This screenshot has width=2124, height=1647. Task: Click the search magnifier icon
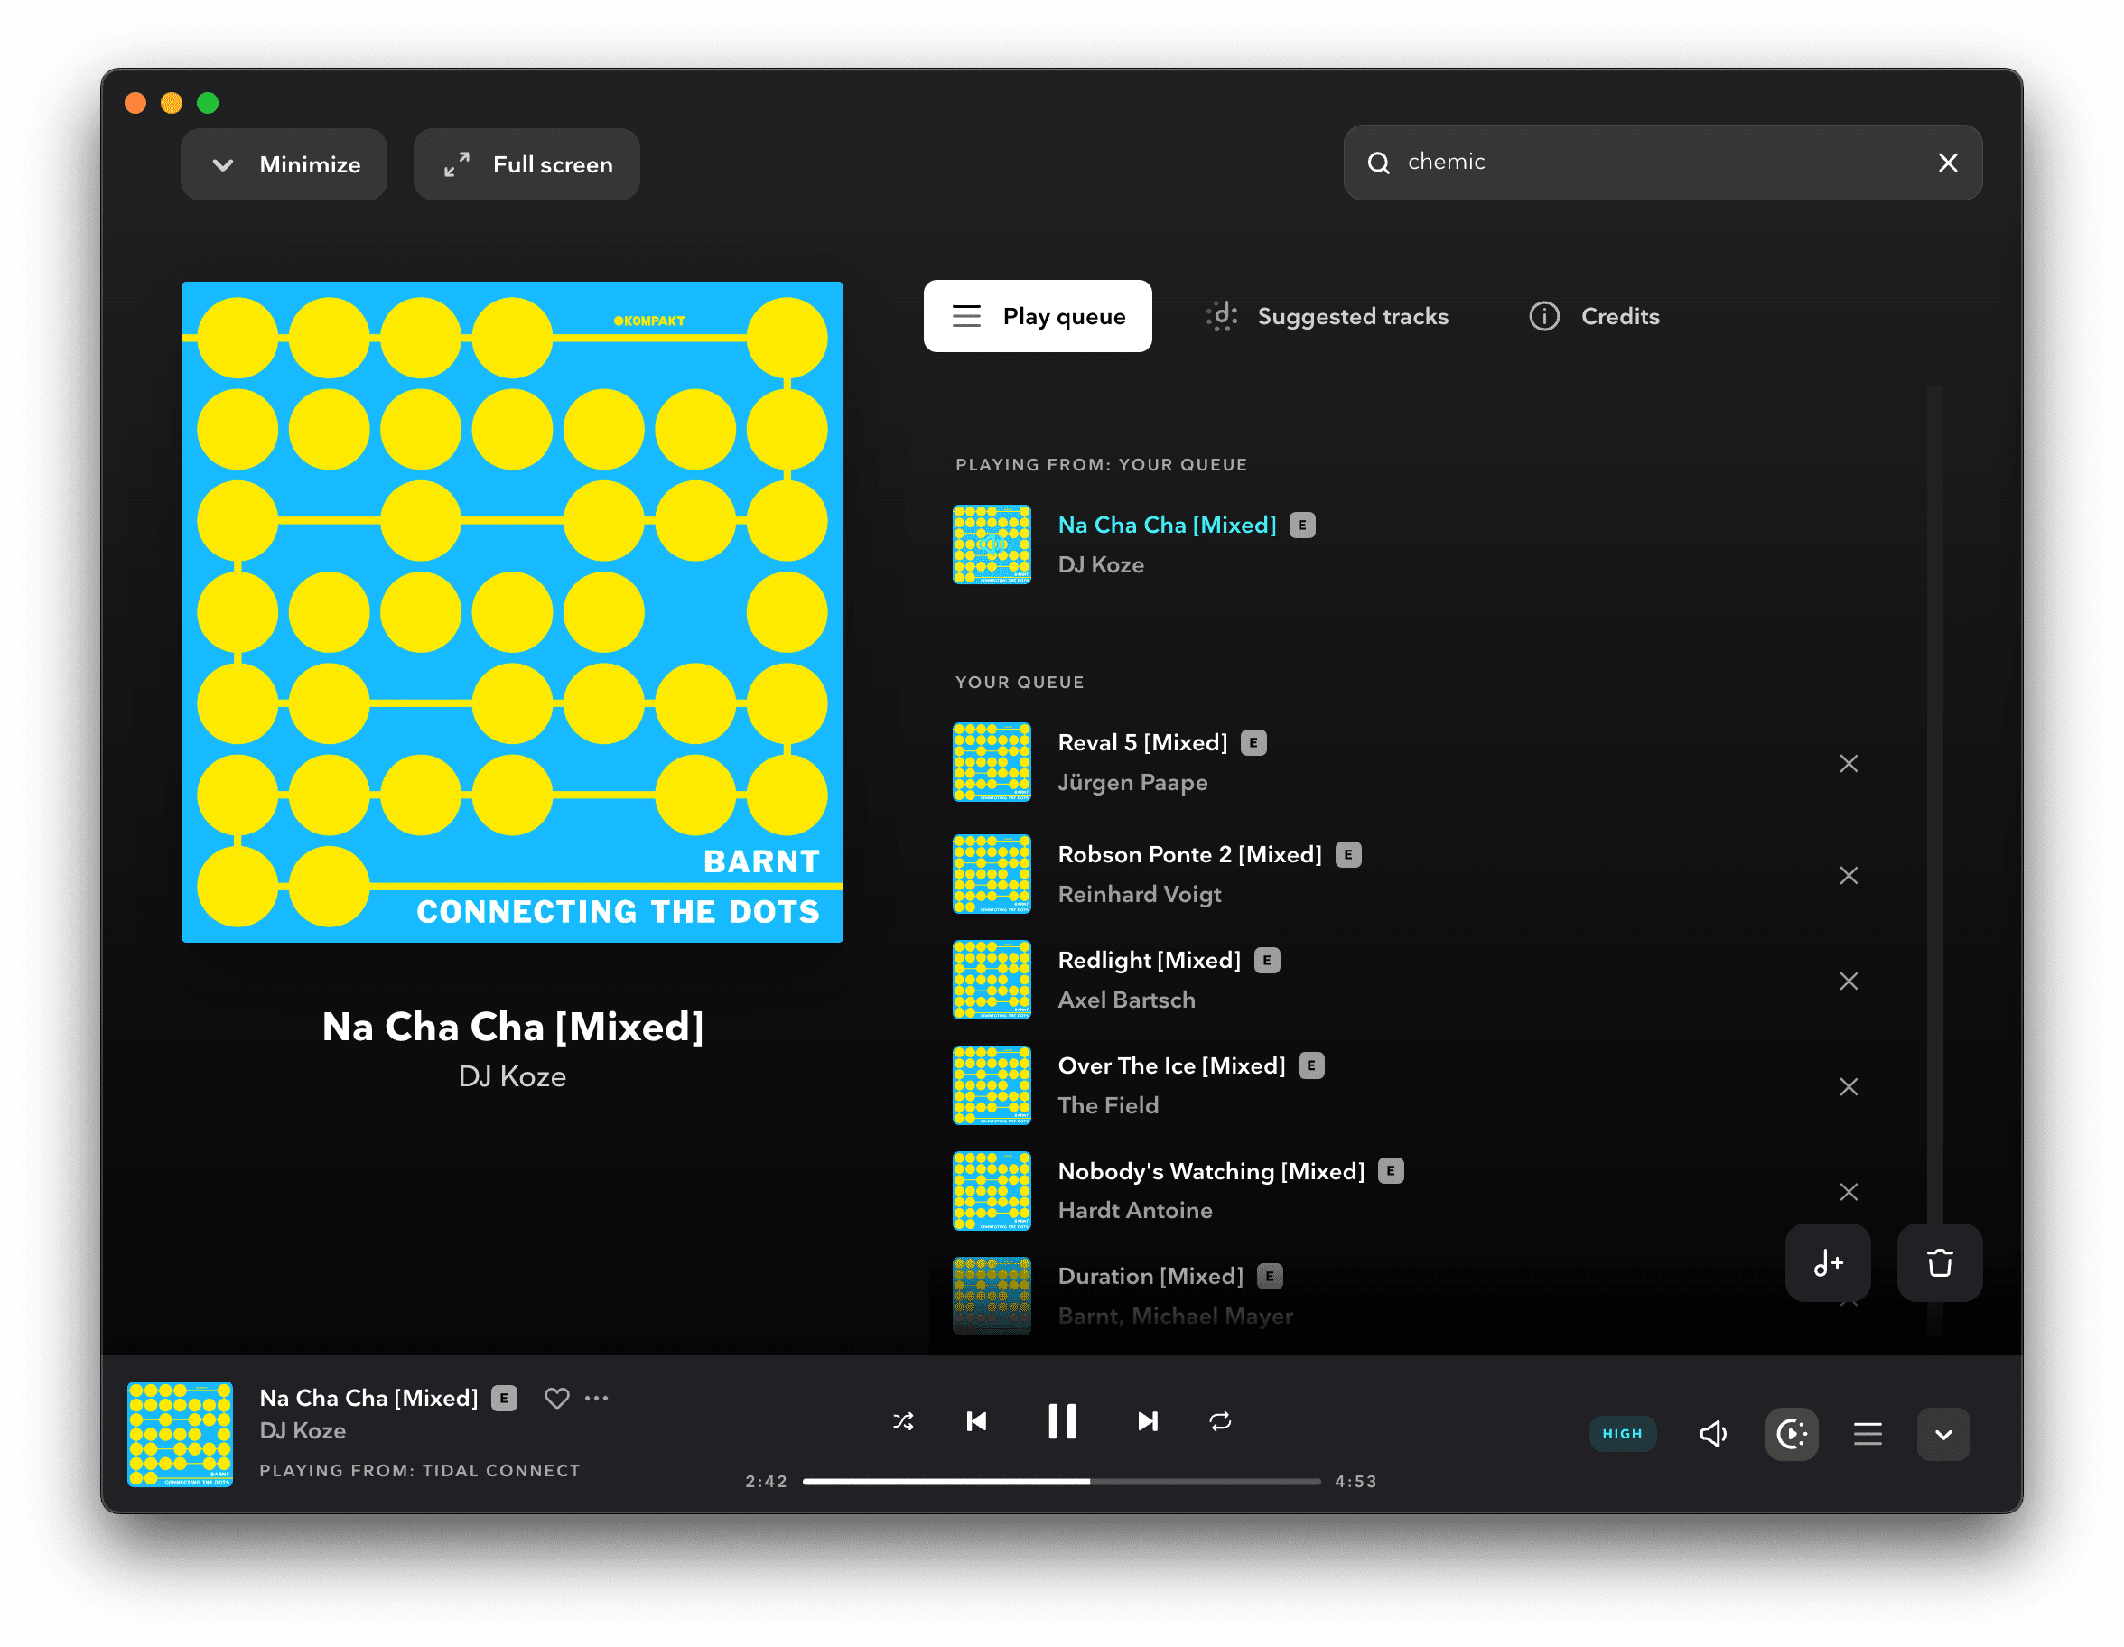point(1378,163)
